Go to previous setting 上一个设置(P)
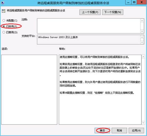Screen dimensions: 147x136 pyautogui.click(x=90, y=12)
